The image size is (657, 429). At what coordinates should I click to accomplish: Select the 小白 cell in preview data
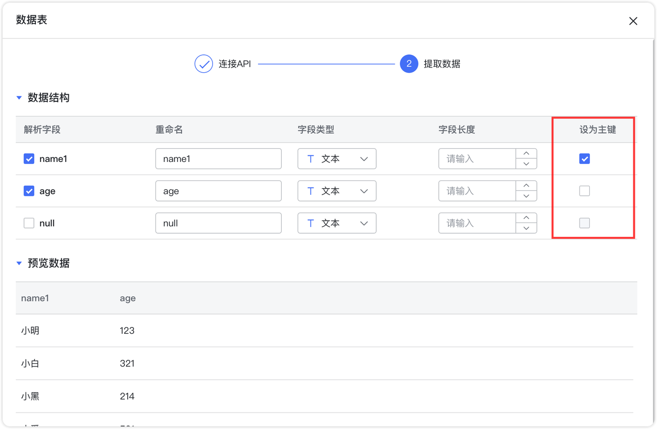click(30, 363)
